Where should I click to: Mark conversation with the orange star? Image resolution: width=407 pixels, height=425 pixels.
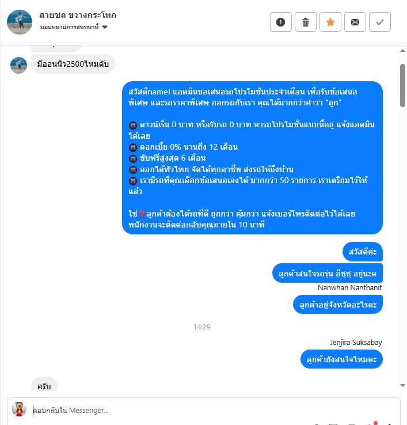coord(330,22)
